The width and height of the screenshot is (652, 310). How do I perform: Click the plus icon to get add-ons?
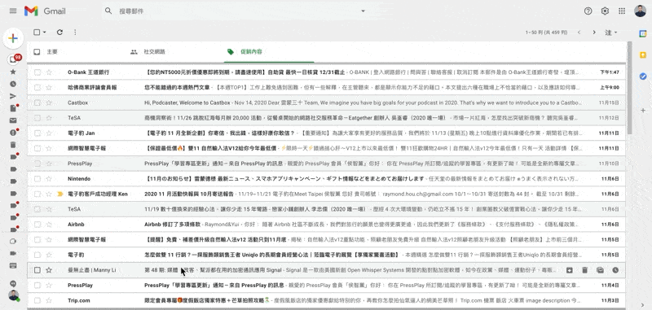coord(643,111)
